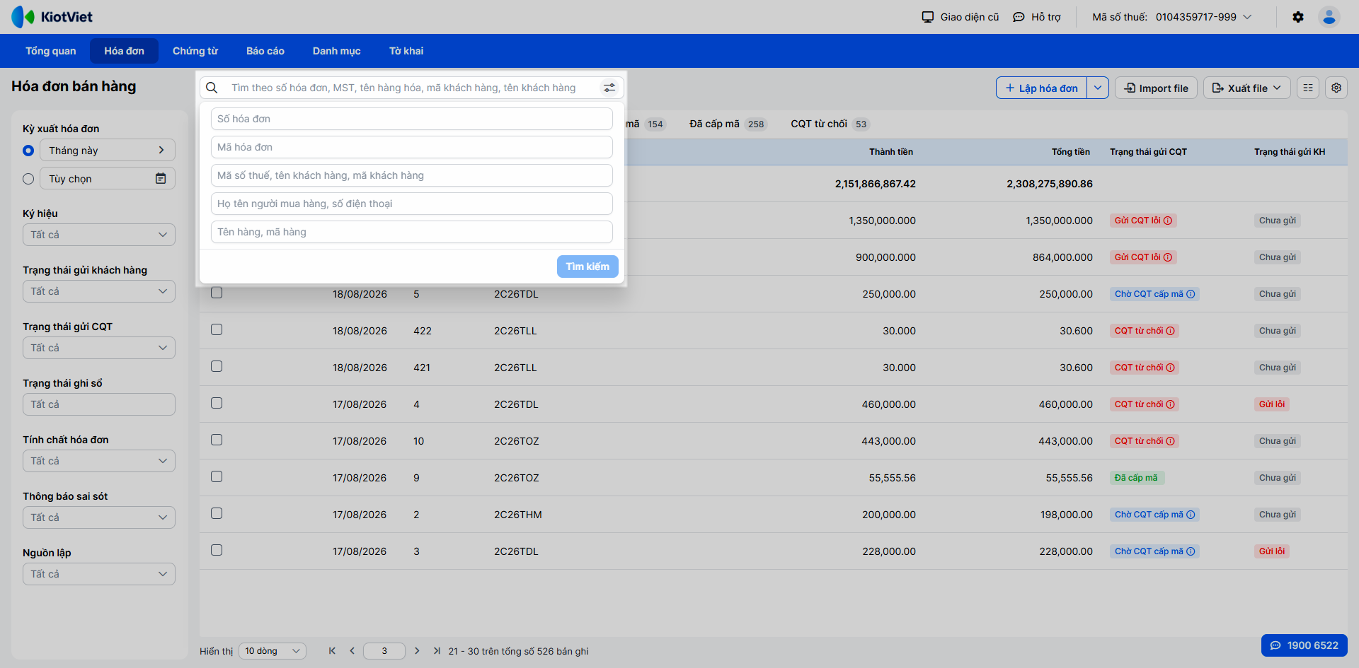Tick checkbox for invoice number 422
Screen dimensions: 1359x668
point(217,329)
